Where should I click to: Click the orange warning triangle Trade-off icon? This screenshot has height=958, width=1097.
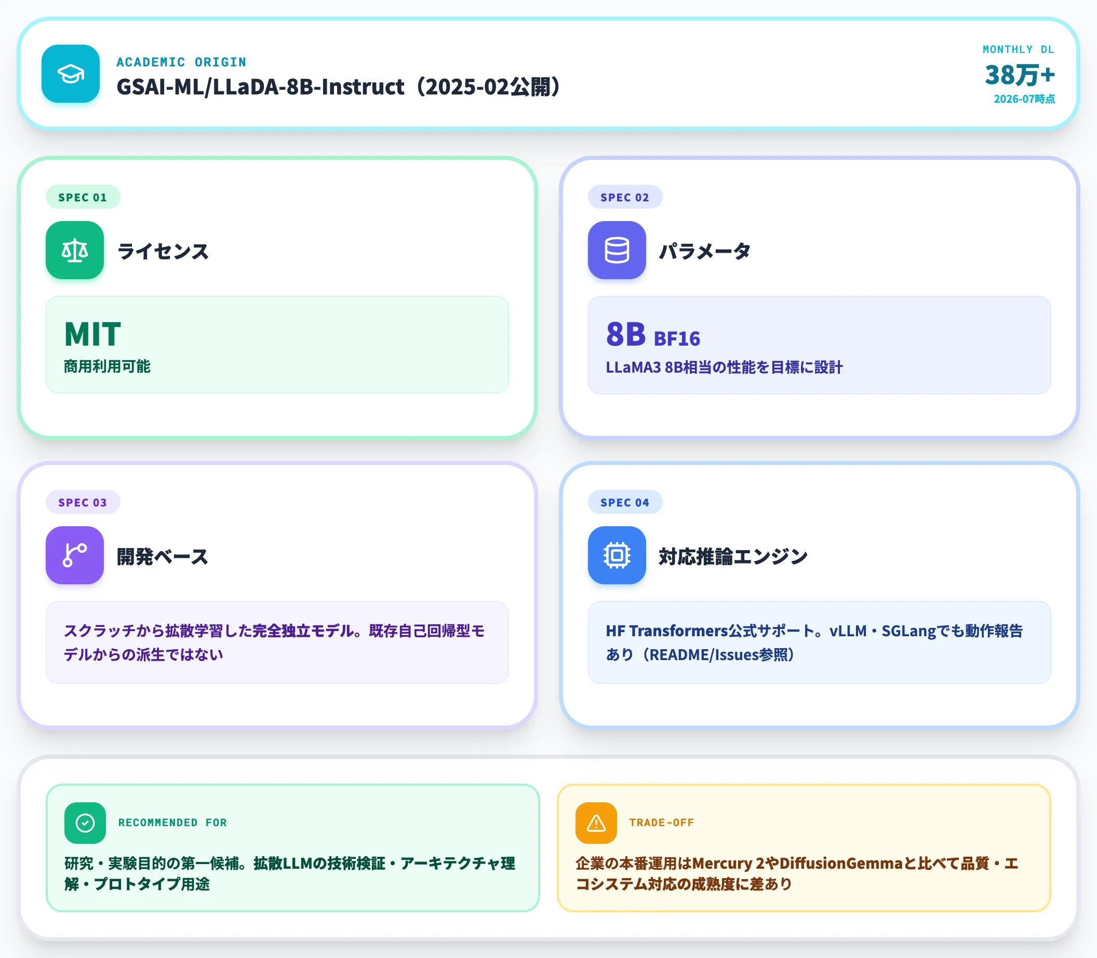point(596,823)
